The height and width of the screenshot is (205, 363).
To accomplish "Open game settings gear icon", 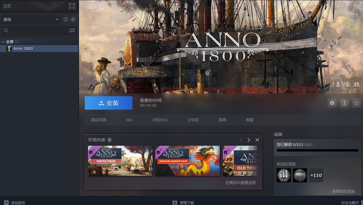I will click(x=332, y=103).
